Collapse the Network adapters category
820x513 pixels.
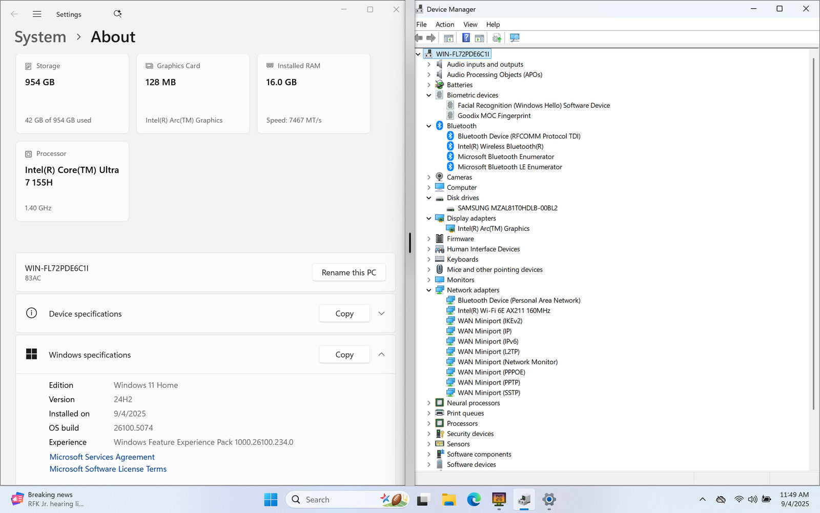click(x=429, y=290)
